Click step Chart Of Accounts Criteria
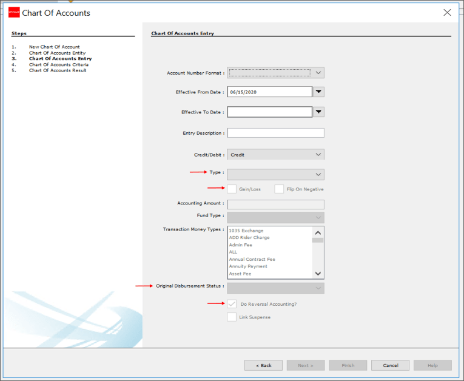464x381 pixels. click(59, 64)
